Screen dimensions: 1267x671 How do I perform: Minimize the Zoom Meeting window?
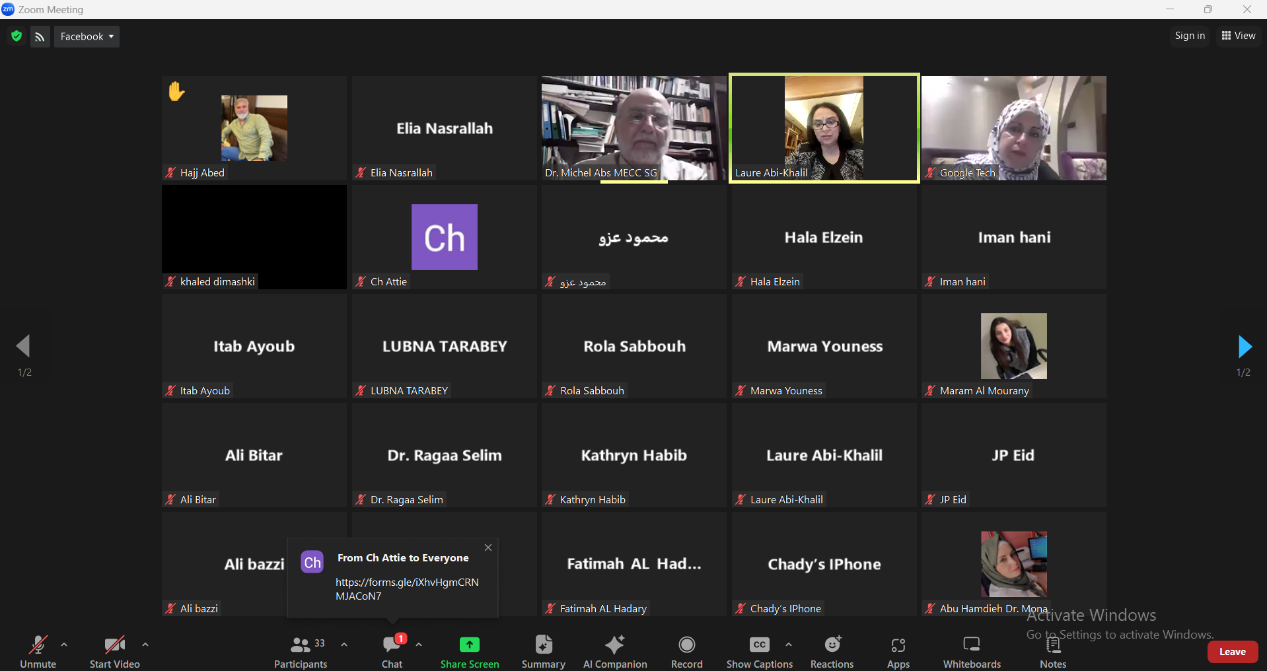click(x=1170, y=9)
